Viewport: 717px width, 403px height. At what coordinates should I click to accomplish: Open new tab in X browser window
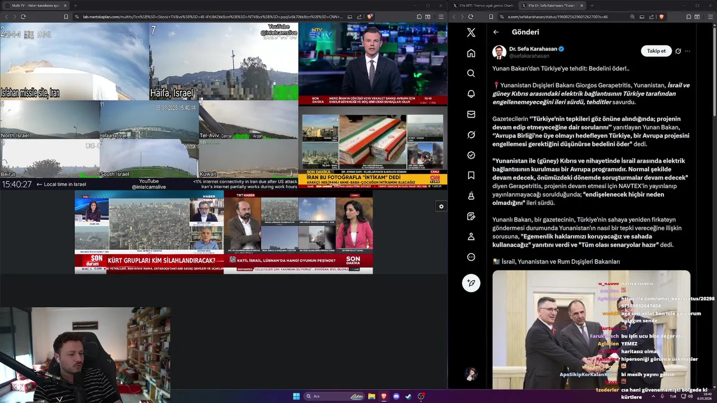click(593, 6)
